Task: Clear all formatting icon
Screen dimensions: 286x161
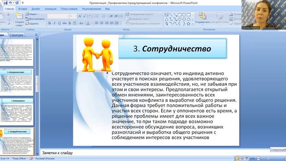Action: tap(90, 16)
